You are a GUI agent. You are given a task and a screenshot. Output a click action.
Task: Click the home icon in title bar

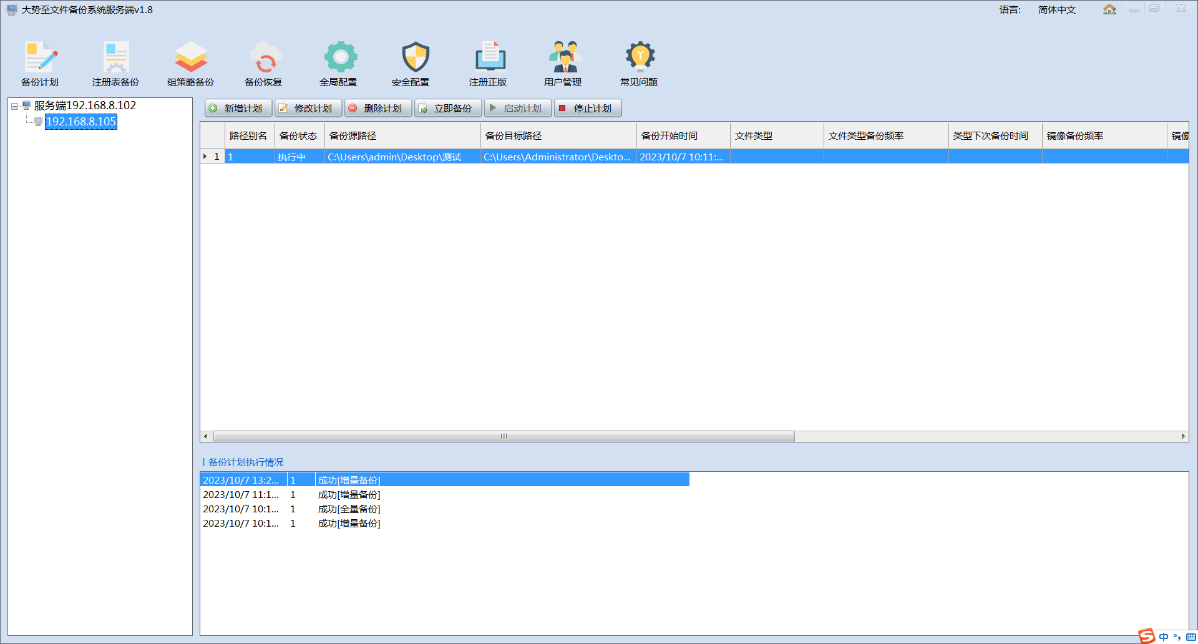pyautogui.click(x=1109, y=9)
